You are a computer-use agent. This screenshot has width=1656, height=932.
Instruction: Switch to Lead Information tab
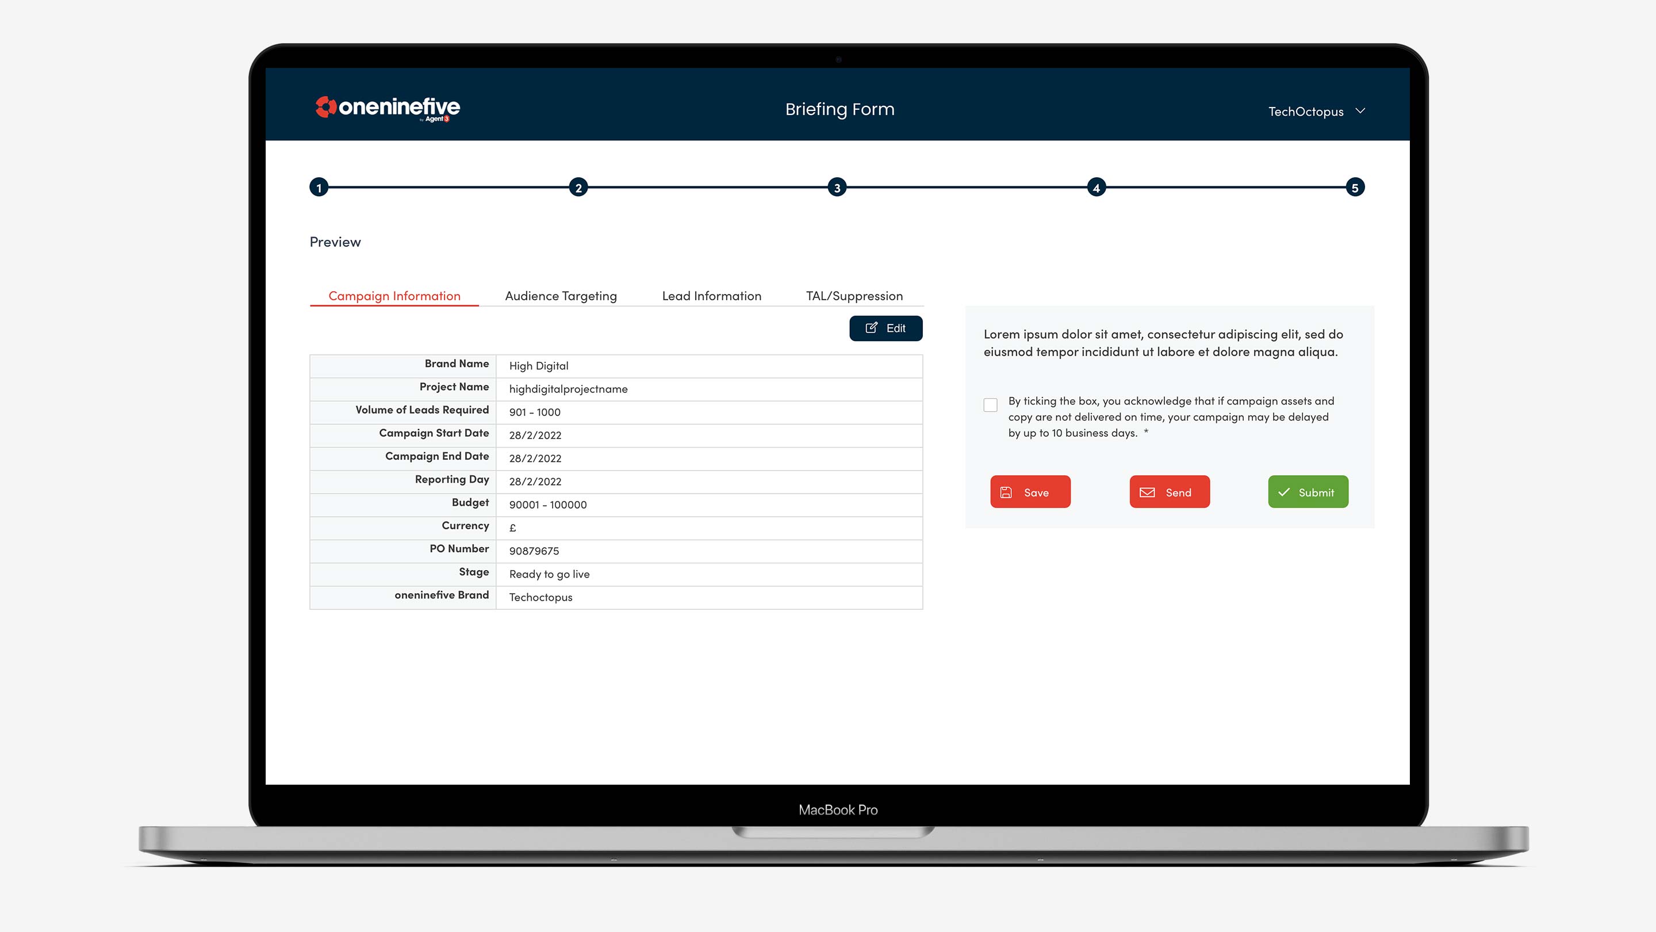pyautogui.click(x=711, y=296)
